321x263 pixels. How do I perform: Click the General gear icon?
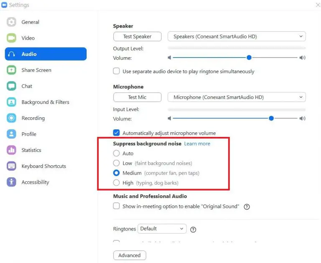(11, 22)
